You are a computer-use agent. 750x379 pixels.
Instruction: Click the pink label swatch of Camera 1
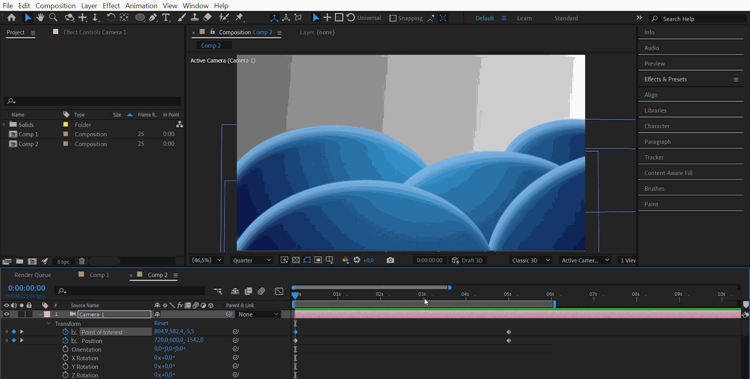click(47, 314)
